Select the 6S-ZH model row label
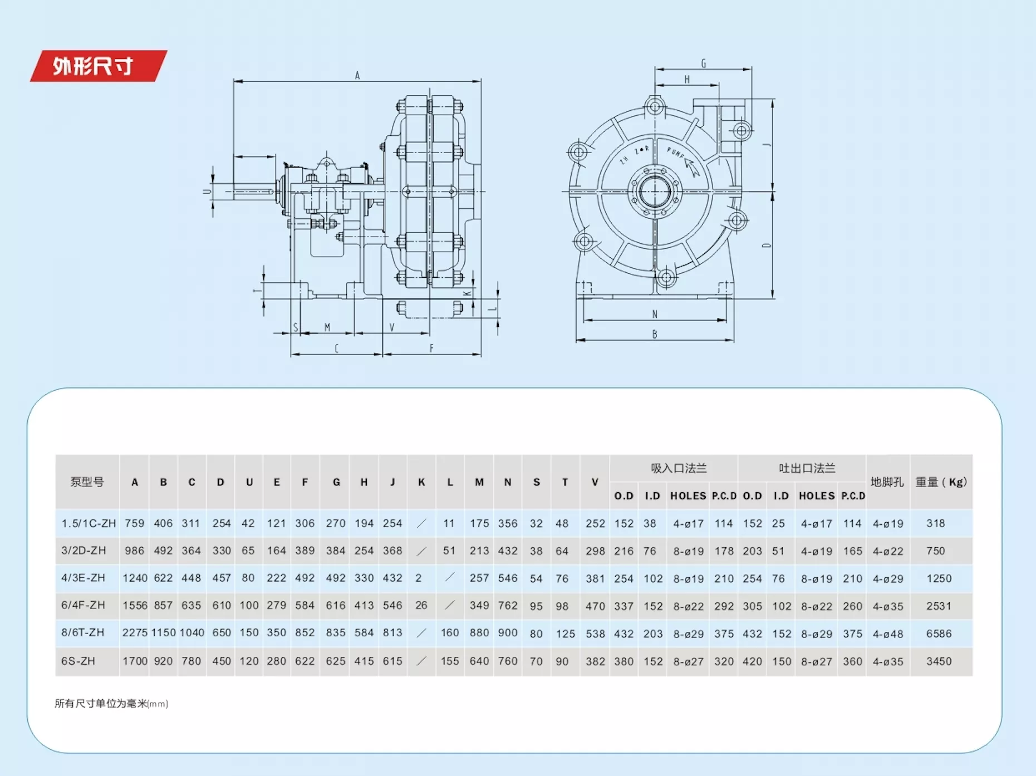The image size is (1036, 776). point(78,661)
